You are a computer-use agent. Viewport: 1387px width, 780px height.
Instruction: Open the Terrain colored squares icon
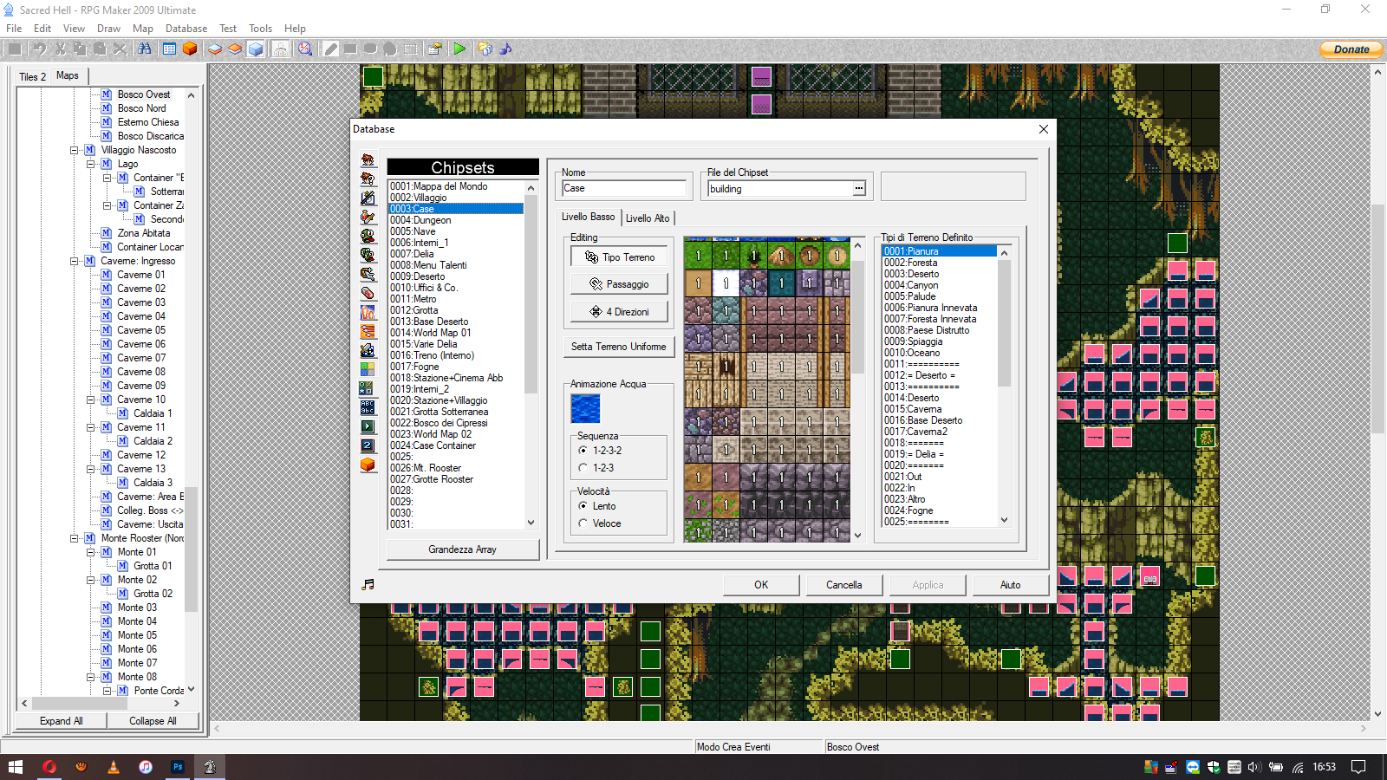[x=368, y=369]
